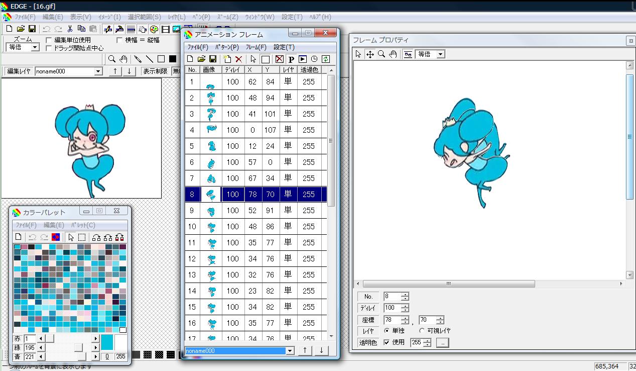The image size is (636, 371).
Task: Click the bold P icon in Animation Frame
Action: (291, 59)
